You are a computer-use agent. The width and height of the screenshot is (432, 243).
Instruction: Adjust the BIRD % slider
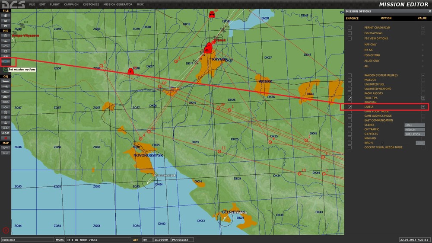(x=382, y=143)
